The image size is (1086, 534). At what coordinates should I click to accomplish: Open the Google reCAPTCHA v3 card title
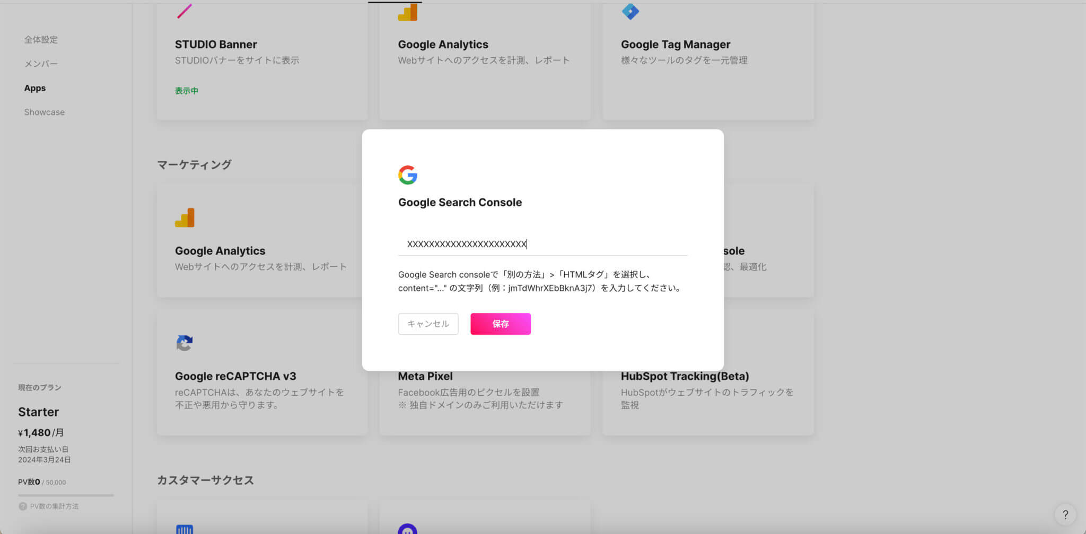235,376
